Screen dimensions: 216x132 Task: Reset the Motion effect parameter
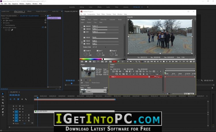point(45,20)
